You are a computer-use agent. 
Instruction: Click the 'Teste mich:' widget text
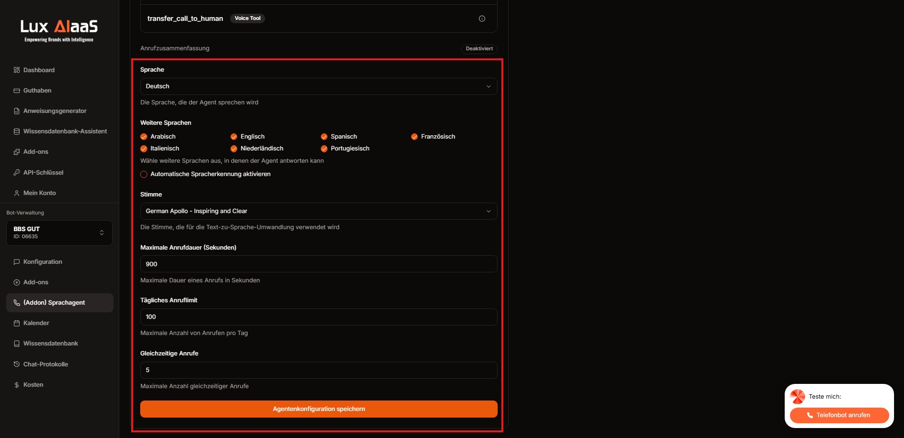tap(825, 397)
